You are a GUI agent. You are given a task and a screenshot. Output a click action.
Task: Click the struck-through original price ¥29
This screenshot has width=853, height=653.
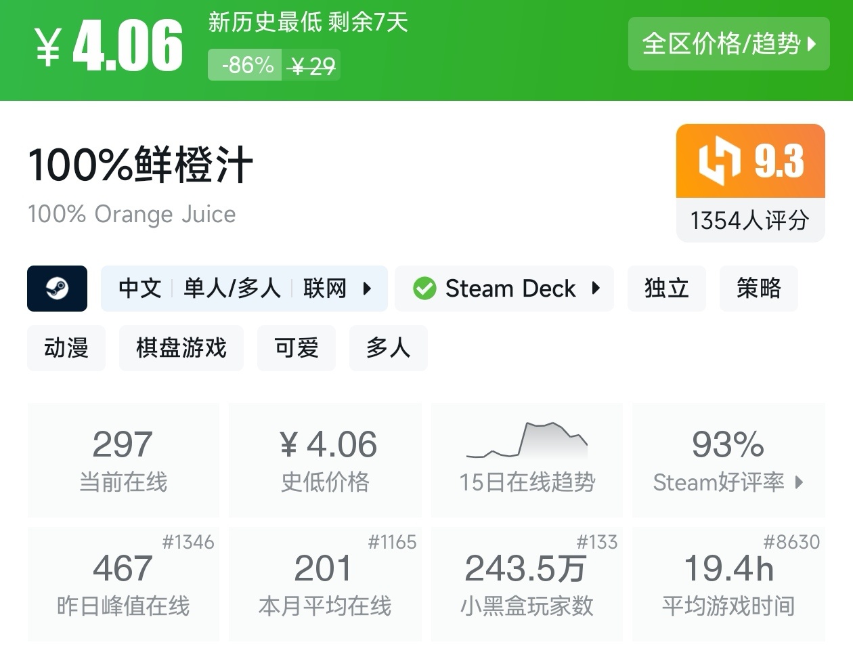311,66
